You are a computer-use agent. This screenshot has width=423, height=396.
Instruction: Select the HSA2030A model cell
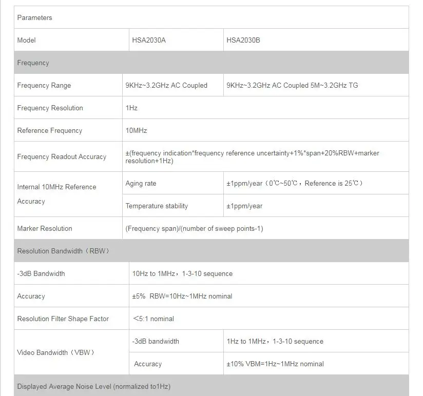(x=176, y=40)
